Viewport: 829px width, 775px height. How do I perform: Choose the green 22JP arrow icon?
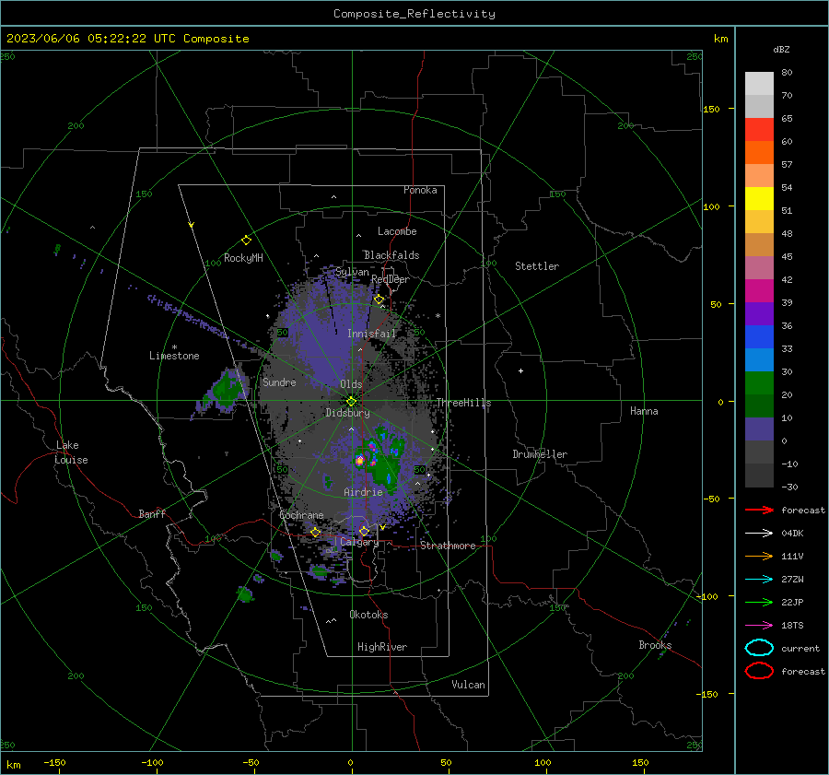[x=759, y=602]
